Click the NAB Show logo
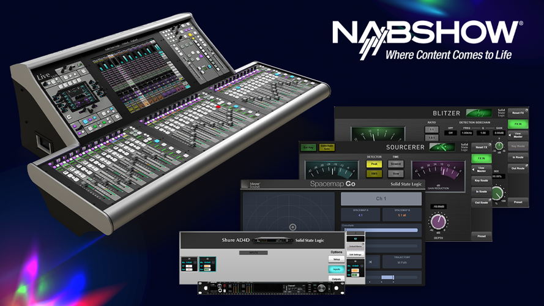 427,39
